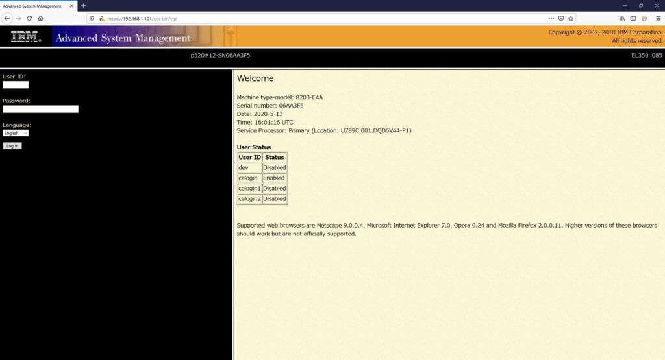Click the Welcome heading
Image resolution: width=665 pixels, height=360 pixels.
[x=255, y=78]
